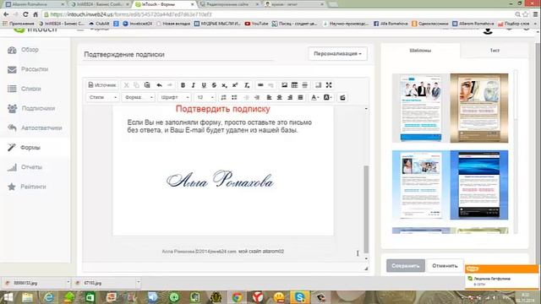Click the Windows Start button

tap(8, 296)
